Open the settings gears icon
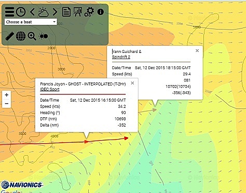 [x=89, y=12]
